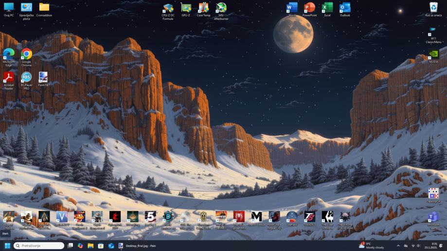Screen dimensions: 447x251
Task: Select the Google Chrome desktop icon
Action: 26,57
